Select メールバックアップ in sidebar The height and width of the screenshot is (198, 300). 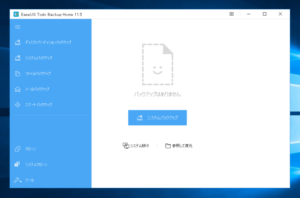[37, 89]
